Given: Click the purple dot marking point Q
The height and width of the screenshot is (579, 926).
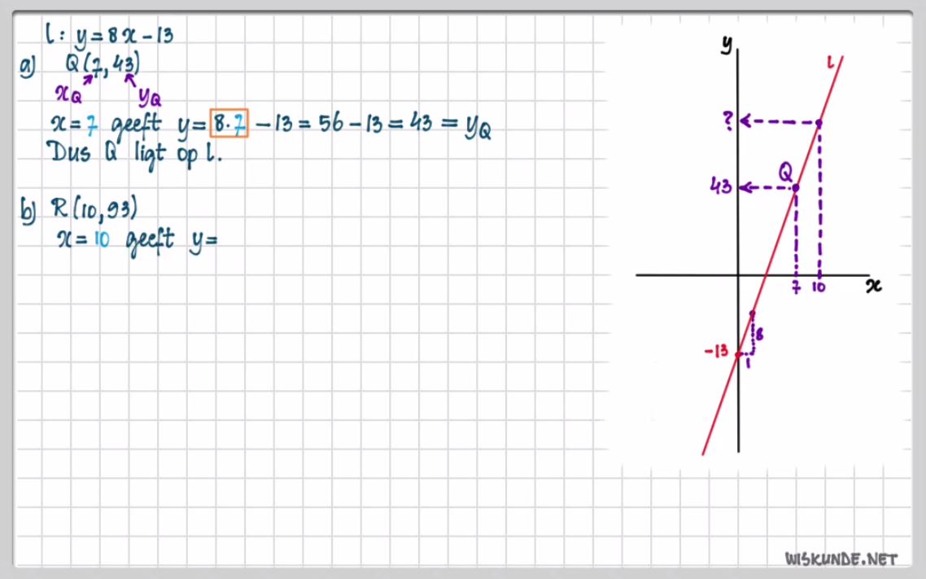Looking at the screenshot, I should 796,188.
